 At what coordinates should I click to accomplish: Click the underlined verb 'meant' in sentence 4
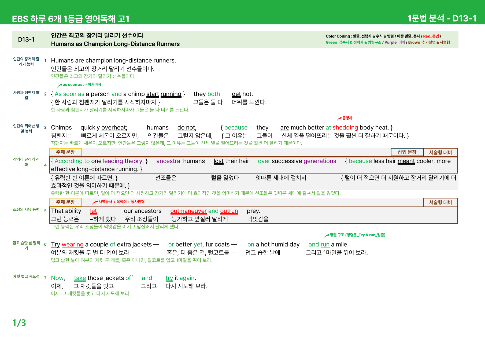[406, 161]
